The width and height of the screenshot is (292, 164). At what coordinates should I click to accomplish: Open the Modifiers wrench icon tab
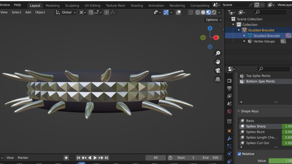pos(229,138)
